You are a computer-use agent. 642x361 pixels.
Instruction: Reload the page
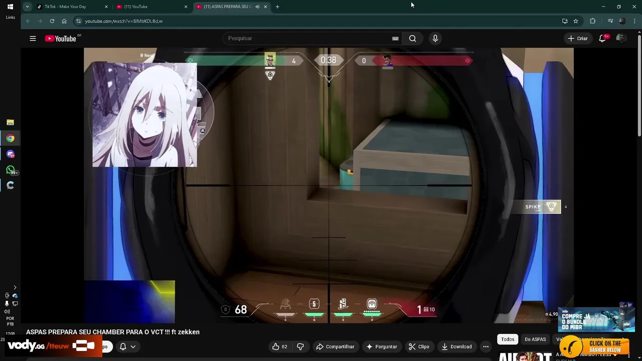52,21
